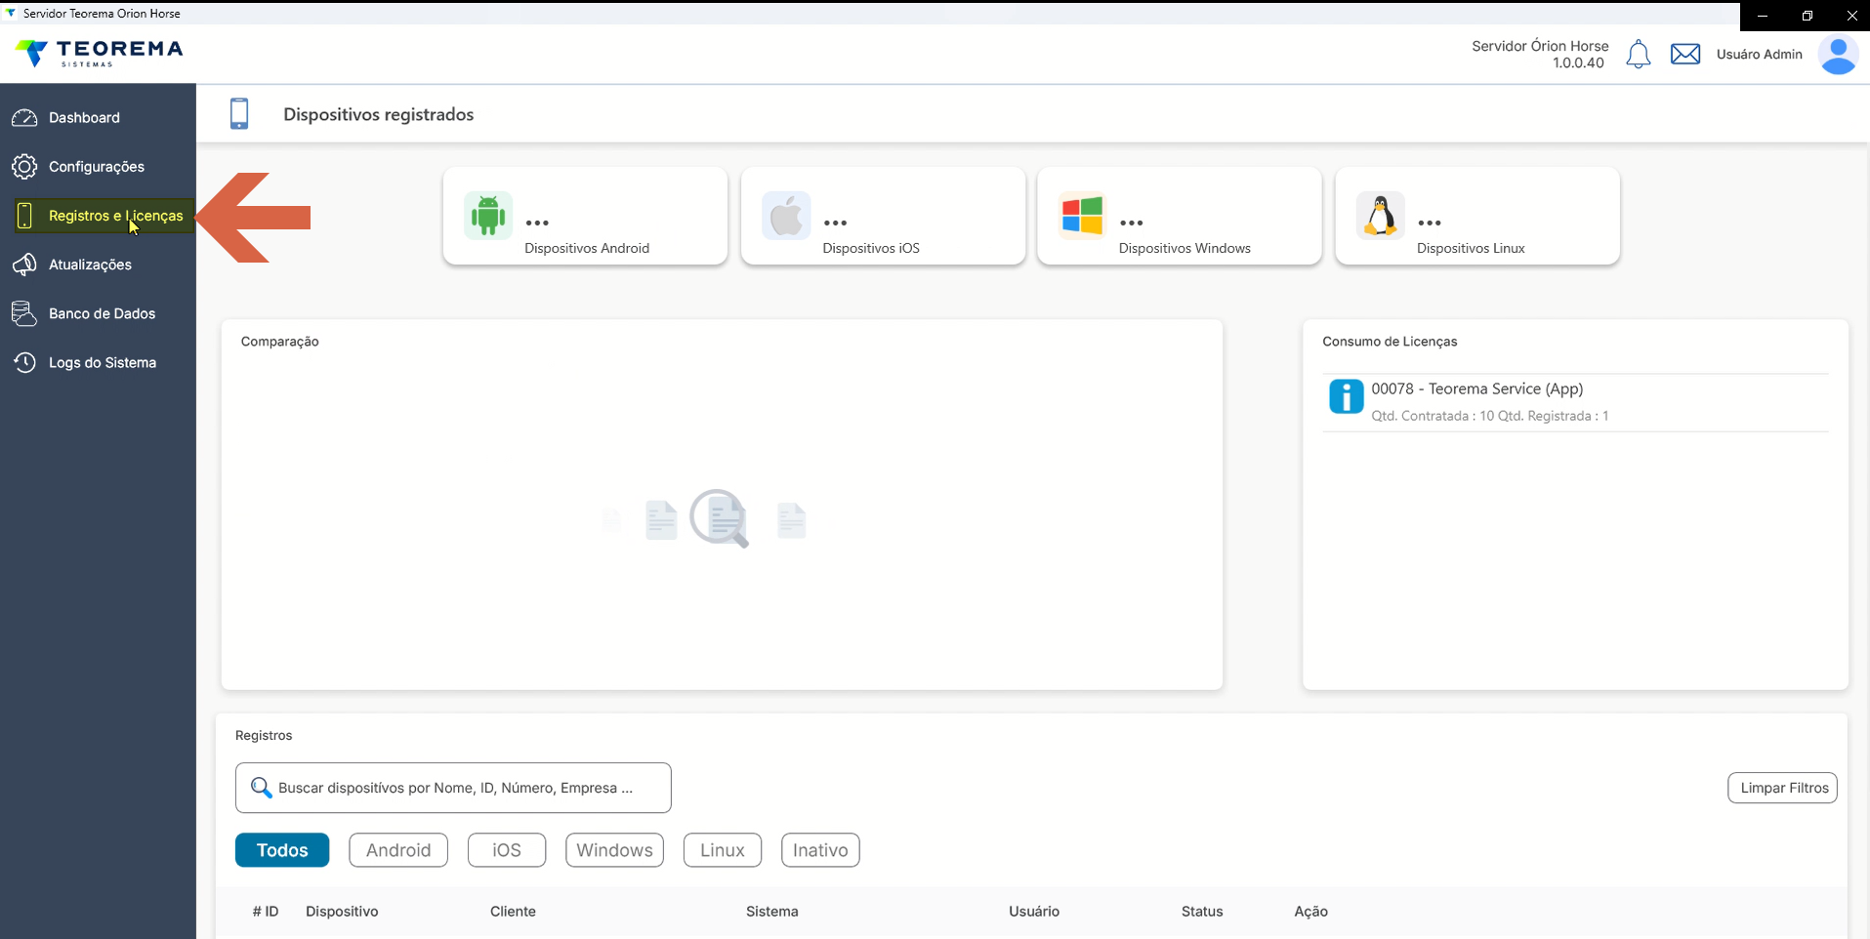Click the Teorema Sistemas logo
The width and height of the screenshot is (1870, 939).
click(x=100, y=53)
